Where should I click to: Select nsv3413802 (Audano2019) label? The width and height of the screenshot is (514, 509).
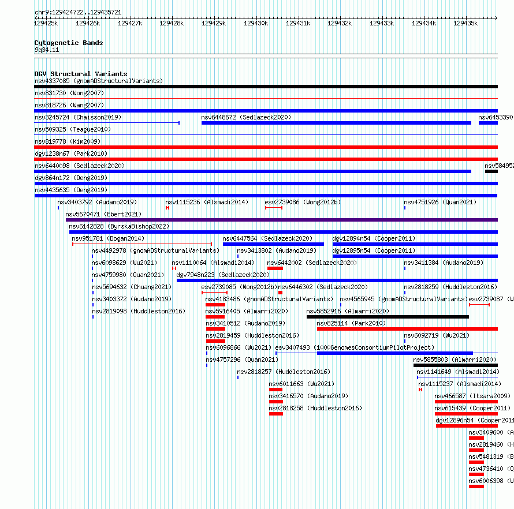pyautogui.click(x=277, y=250)
